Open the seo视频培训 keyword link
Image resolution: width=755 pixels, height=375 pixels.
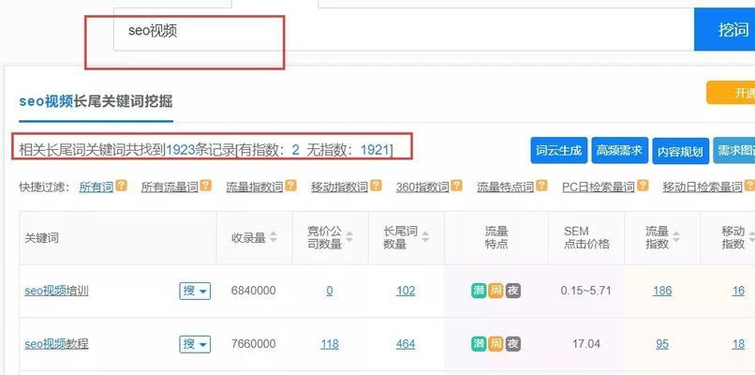56,292
